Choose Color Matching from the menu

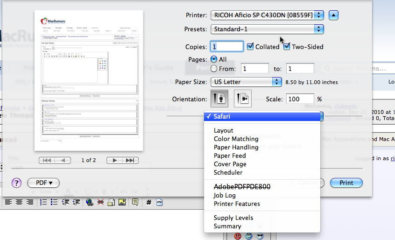point(262,139)
